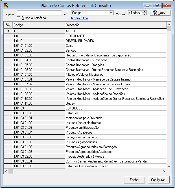Click the magnifier icon in the grid header
Image resolution: width=175 pixels, height=188 pixels.
8,25
